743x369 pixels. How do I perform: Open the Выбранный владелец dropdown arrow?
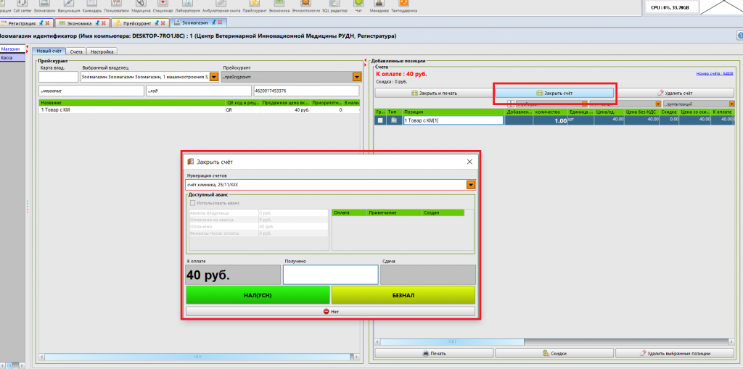coord(213,77)
